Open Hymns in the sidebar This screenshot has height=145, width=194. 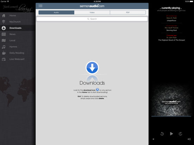(x=18, y=47)
